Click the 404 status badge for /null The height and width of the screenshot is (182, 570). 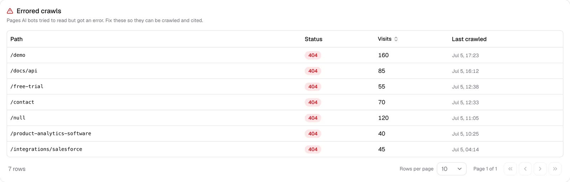click(x=313, y=118)
